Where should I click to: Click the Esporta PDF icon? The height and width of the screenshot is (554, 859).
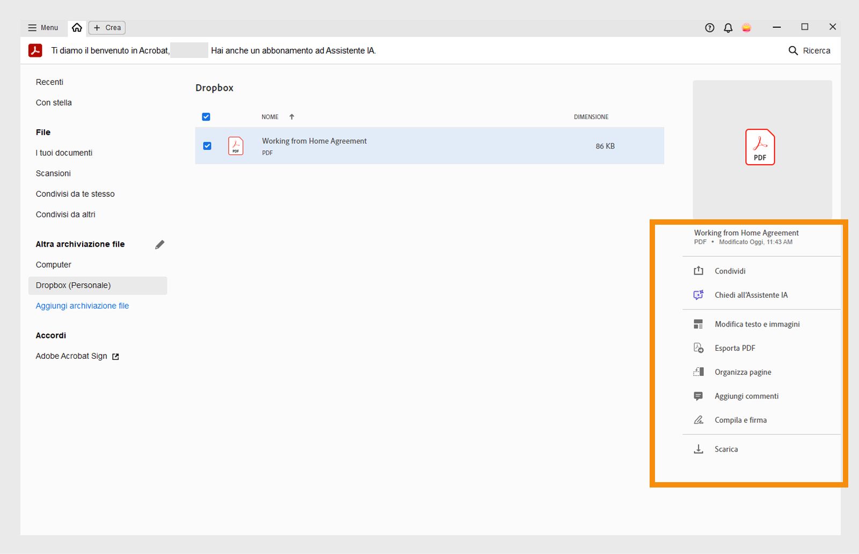tap(698, 348)
